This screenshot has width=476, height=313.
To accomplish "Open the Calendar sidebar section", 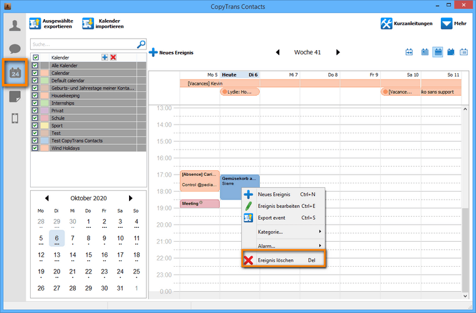I will coord(15,73).
